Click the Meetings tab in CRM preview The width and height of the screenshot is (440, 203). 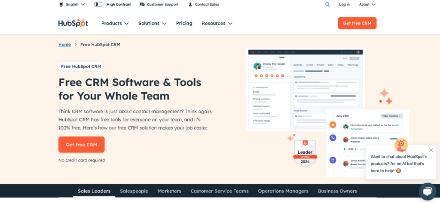(x=353, y=65)
